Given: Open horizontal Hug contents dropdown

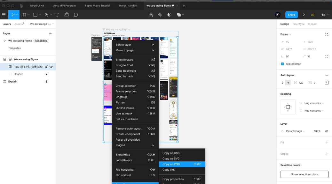Looking at the screenshot, I should (314, 103).
